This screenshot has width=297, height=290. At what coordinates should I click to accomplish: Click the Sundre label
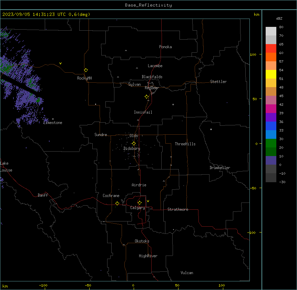[101, 135]
